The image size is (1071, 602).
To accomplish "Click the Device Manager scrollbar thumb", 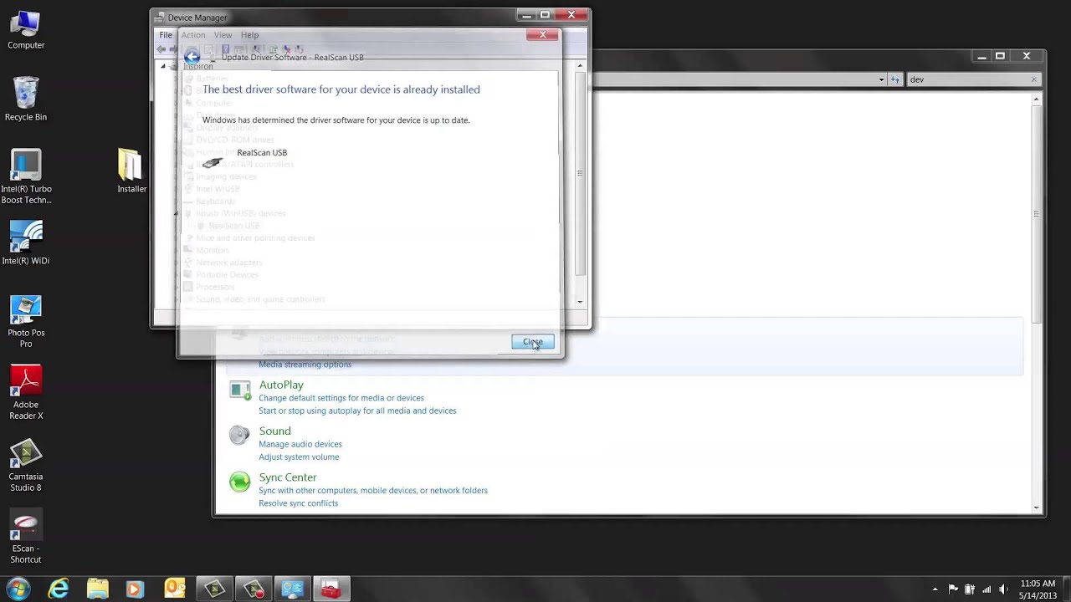I will coord(581,173).
